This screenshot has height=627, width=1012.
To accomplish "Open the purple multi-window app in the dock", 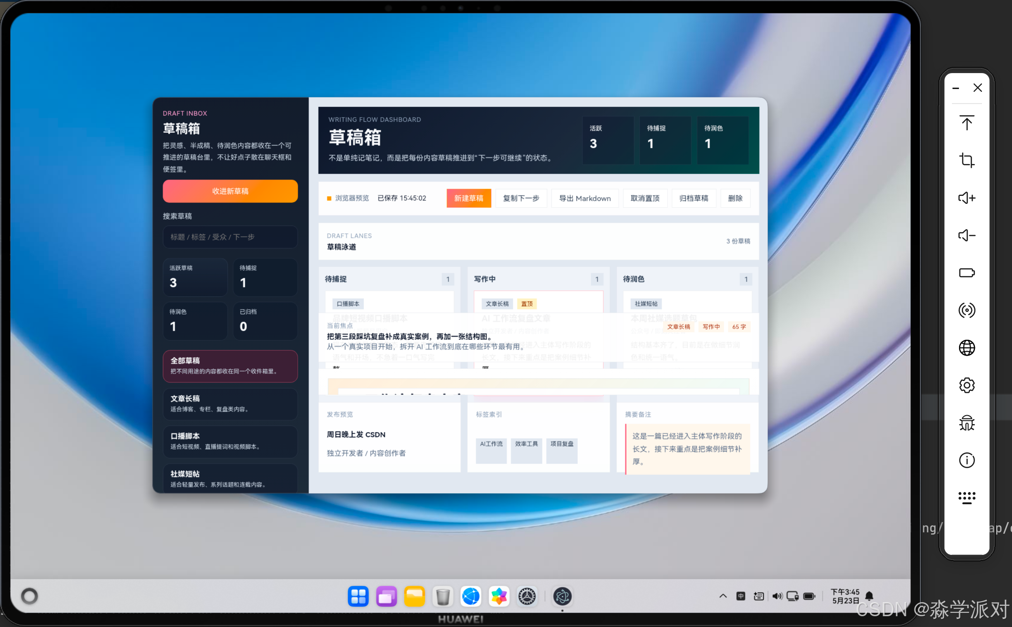I will click(386, 597).
